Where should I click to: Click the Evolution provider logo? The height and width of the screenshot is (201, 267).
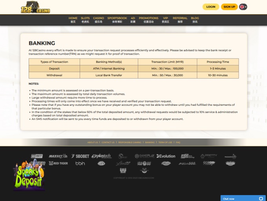tap(166, 156)
